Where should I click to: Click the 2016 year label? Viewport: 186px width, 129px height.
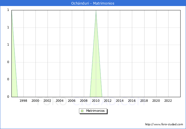click(x=132, y=101)
